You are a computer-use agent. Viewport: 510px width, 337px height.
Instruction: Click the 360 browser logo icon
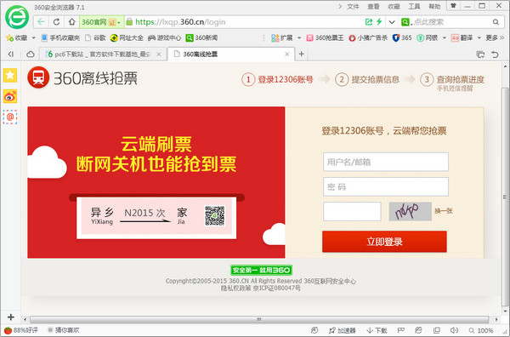coord(17,17)
